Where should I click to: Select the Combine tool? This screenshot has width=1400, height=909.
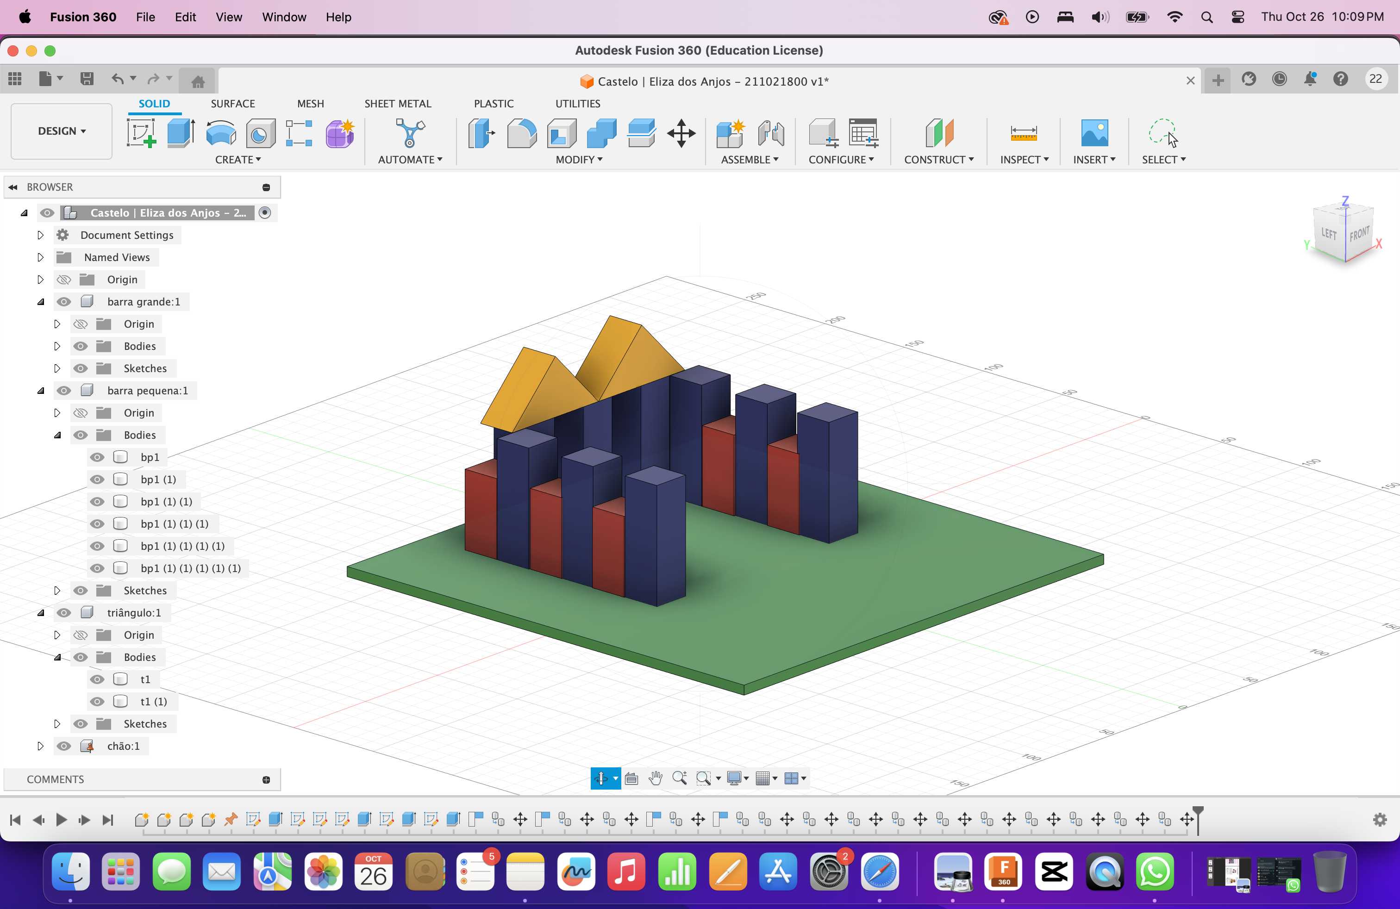[x=601, y=133]
